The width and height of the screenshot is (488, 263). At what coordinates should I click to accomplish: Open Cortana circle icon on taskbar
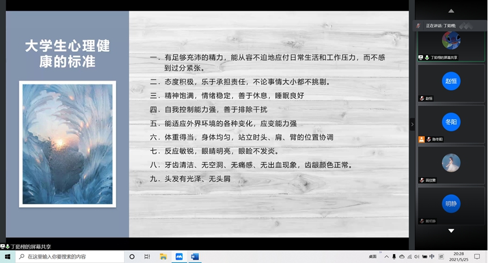tap(132, 257)
